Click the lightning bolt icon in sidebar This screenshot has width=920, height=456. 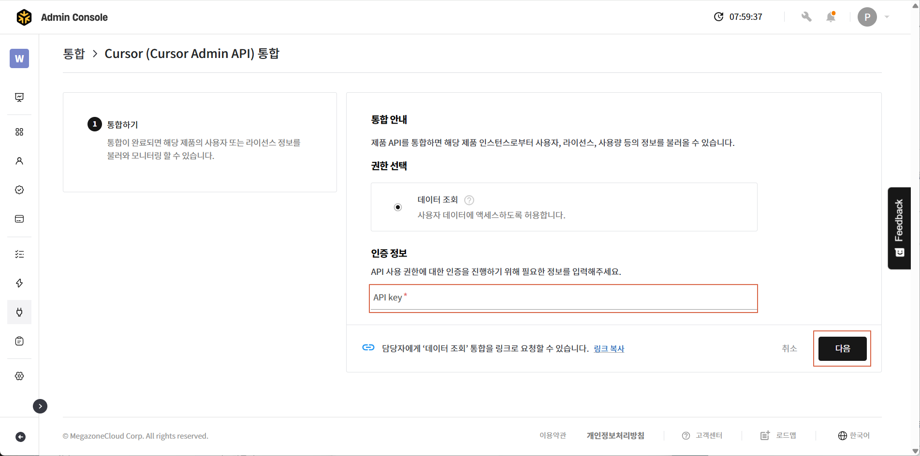coord(19,283)
